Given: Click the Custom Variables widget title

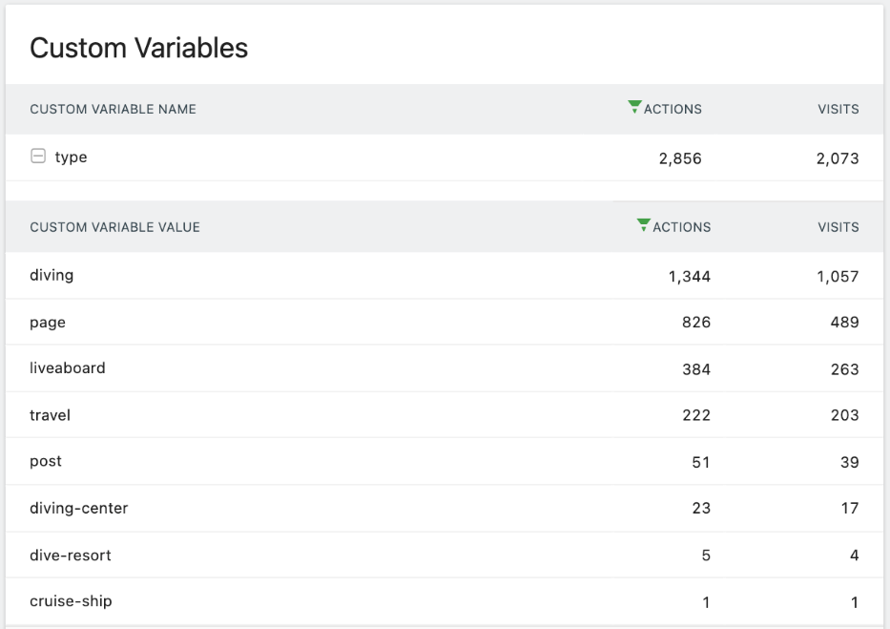Looking at the screenshot, I should click(138, 49).
